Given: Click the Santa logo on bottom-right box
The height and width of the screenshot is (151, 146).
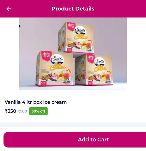Looking at the screenshot, I should [99, 62].
